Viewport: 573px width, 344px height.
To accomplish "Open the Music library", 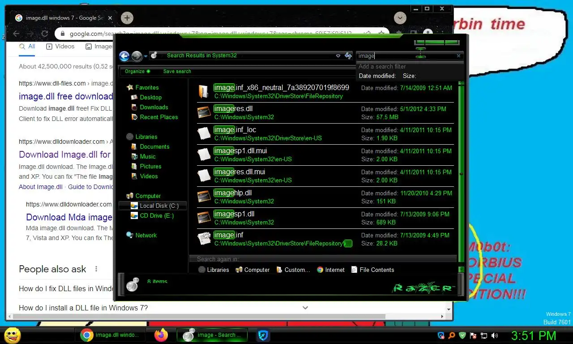I will tap(148, 156).
